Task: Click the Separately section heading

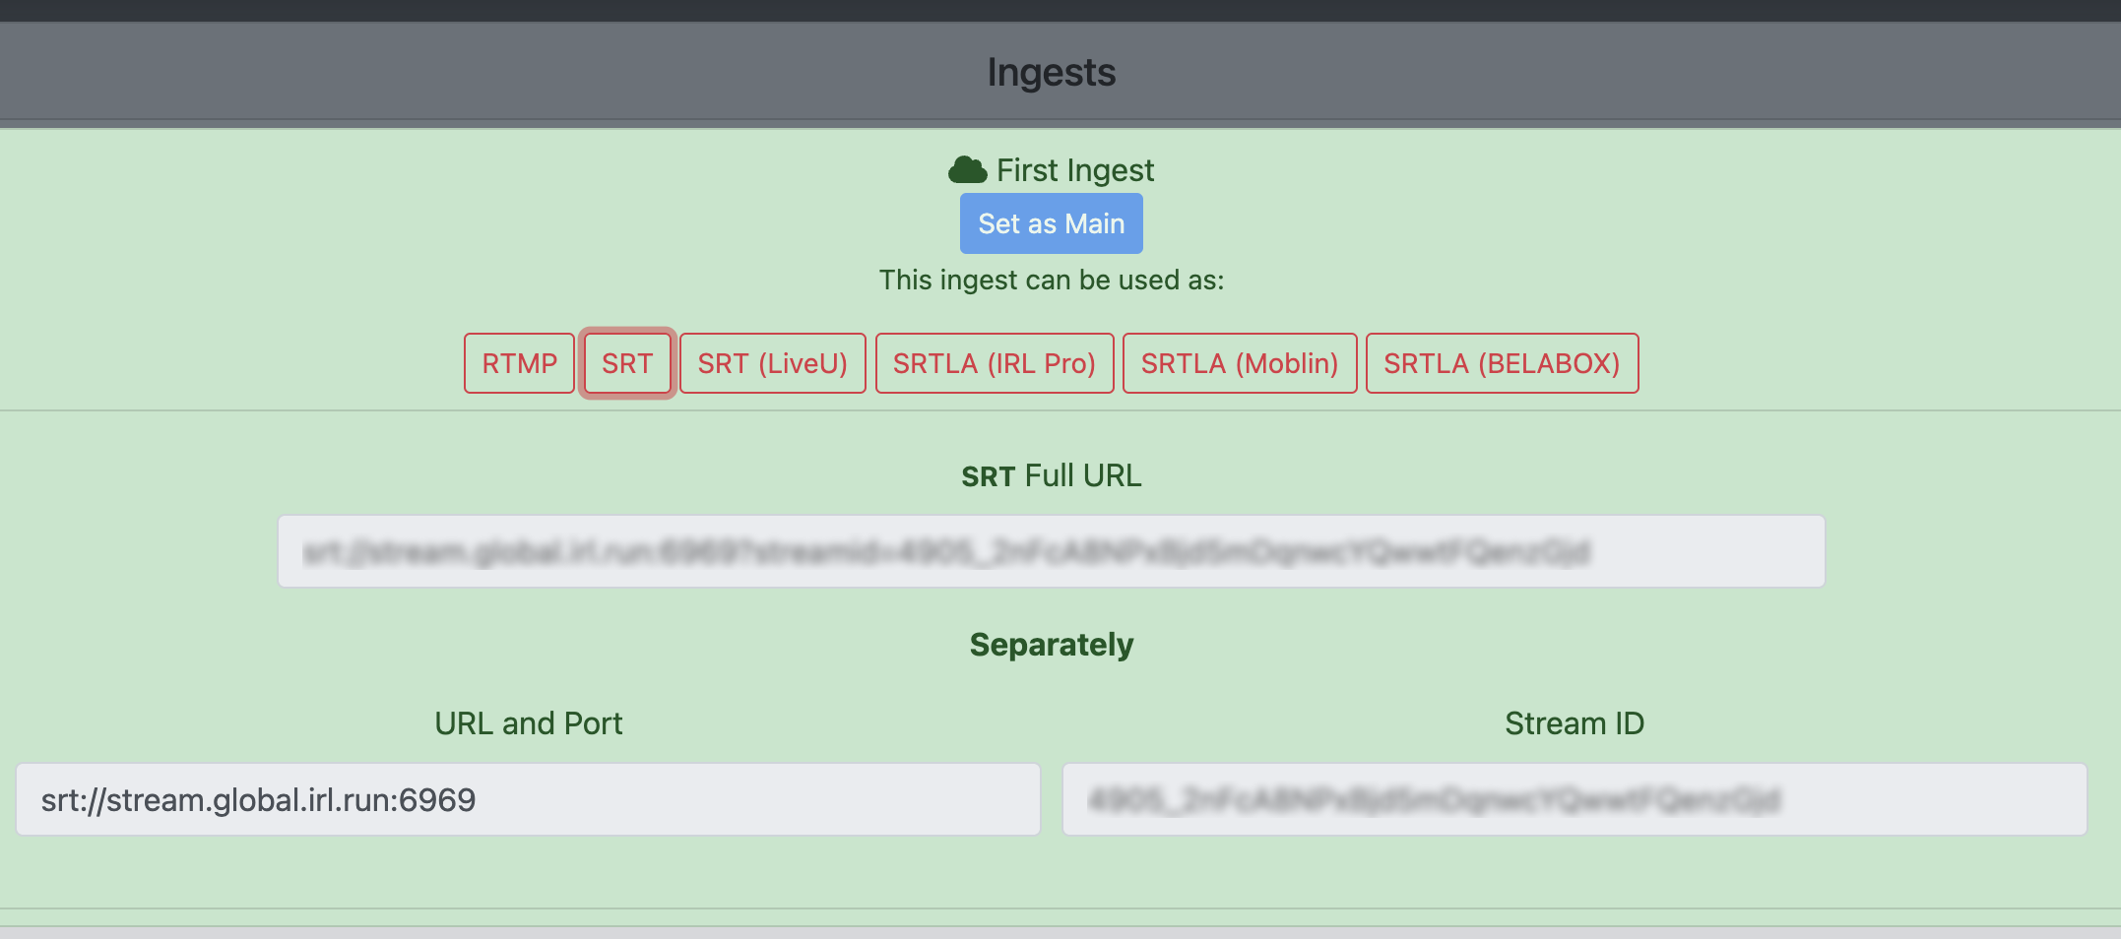Action: pos(1051,645)
